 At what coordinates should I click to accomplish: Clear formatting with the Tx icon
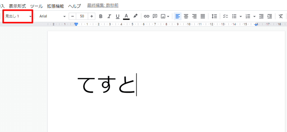281,16
